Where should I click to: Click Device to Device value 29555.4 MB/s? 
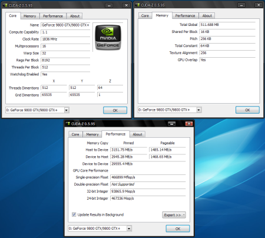tap(148, 164)
